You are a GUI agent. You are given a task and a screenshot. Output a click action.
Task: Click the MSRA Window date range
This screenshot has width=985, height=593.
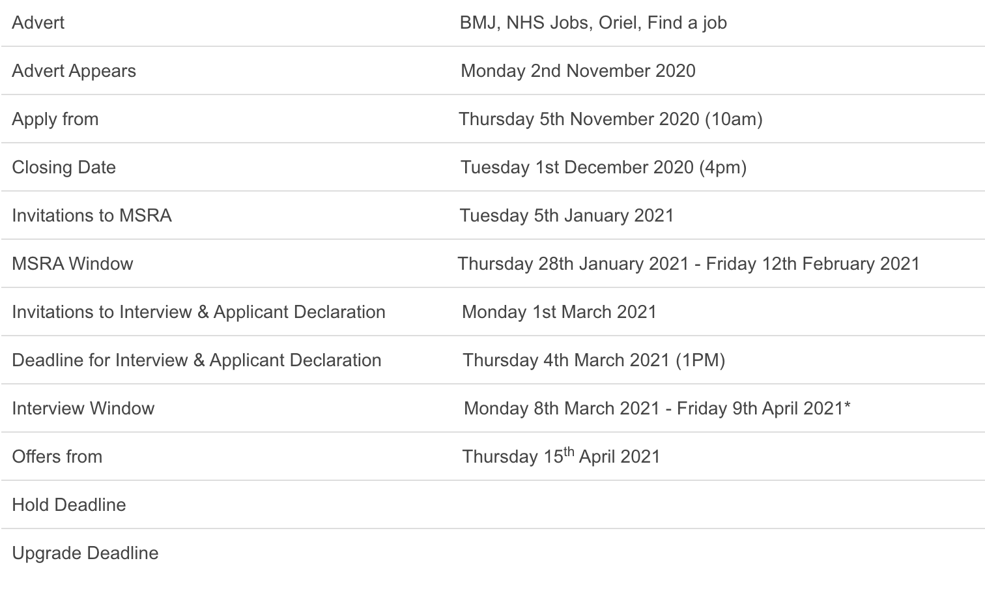689,264
